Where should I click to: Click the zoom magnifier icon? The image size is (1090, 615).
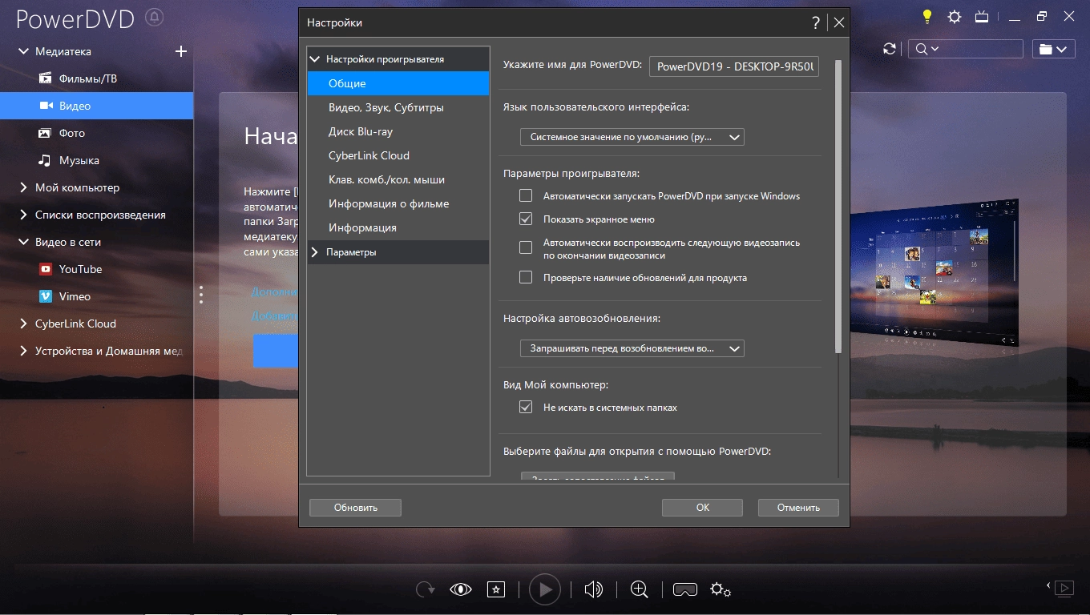click(x=640, y=590)
